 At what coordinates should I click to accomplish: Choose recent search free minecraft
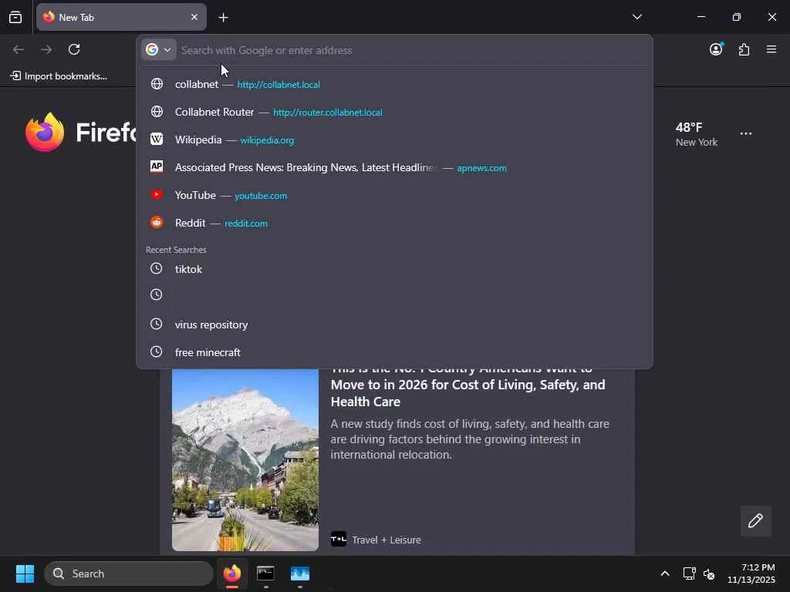coord(394,351)
